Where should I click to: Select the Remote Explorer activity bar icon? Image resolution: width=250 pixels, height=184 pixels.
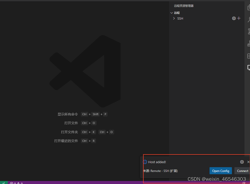[x=249, y=68]
